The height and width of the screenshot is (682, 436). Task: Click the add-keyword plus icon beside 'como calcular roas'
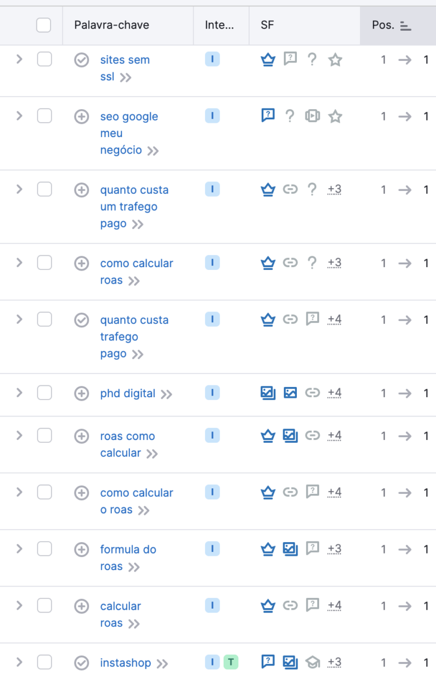(82, 263)
